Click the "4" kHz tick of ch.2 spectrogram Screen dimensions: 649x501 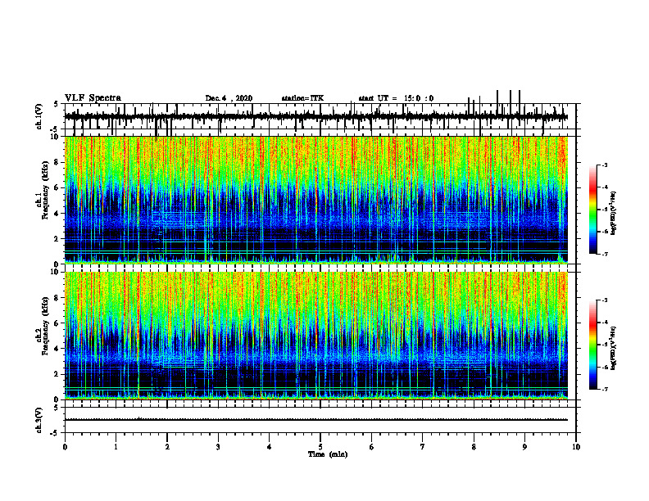coord(58,349)
